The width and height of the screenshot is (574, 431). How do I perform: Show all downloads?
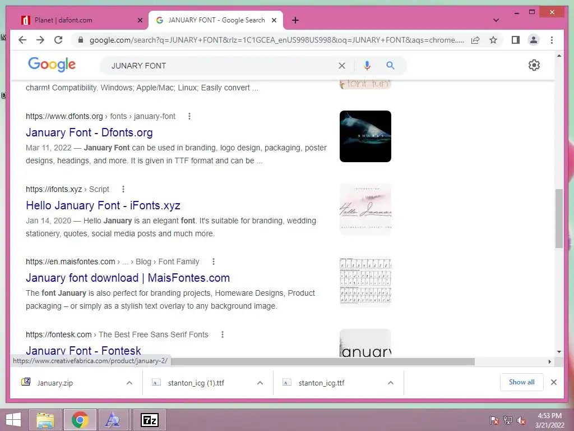pos(521,382)
